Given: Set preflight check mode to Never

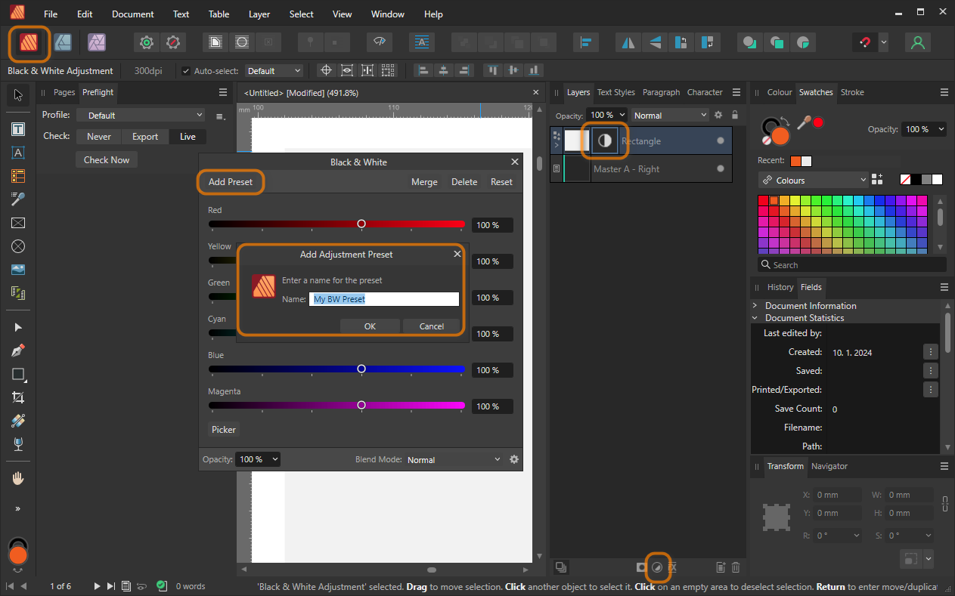Looking at the screenshot, I should click(98, 137).
